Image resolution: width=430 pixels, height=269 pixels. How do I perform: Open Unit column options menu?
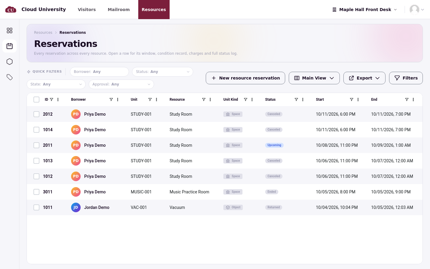(156, 100)
